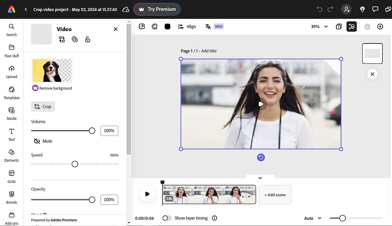Toggle the lock icon on the video
The image size is (392, 226).
(87, 39)
